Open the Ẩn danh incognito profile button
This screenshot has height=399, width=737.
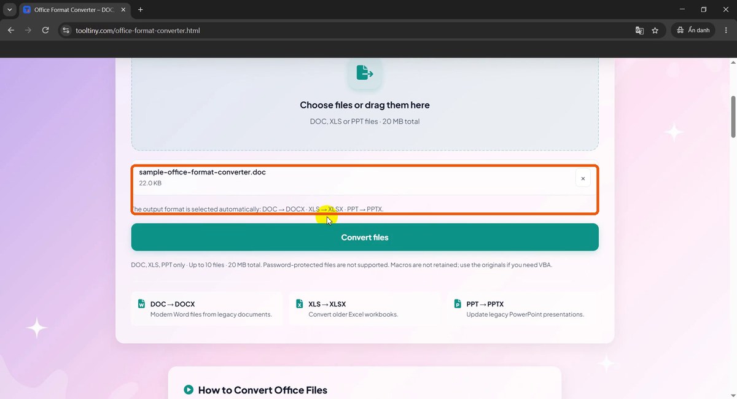coord(693,30)
